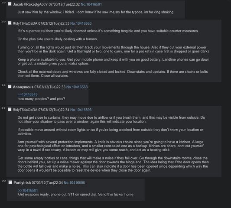Open post number No.10416588
The width and height of the screenshot is (231, 208).
pyautogui.click(x=77, y=87)
